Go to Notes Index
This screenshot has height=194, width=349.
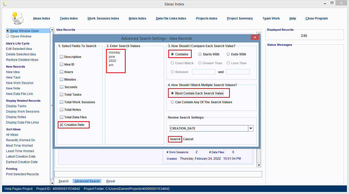click(137, 18)
